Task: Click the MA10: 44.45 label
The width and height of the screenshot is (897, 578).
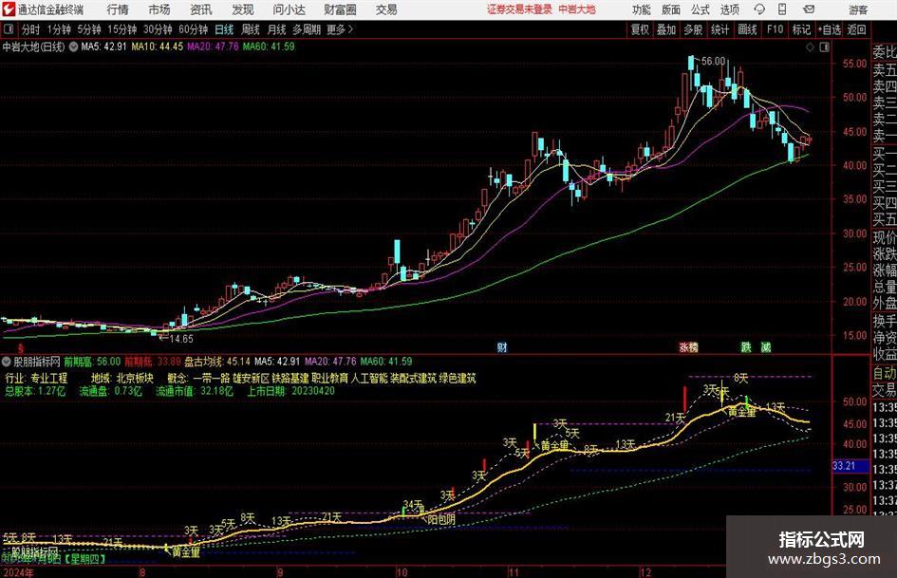Action: point(157,47)
